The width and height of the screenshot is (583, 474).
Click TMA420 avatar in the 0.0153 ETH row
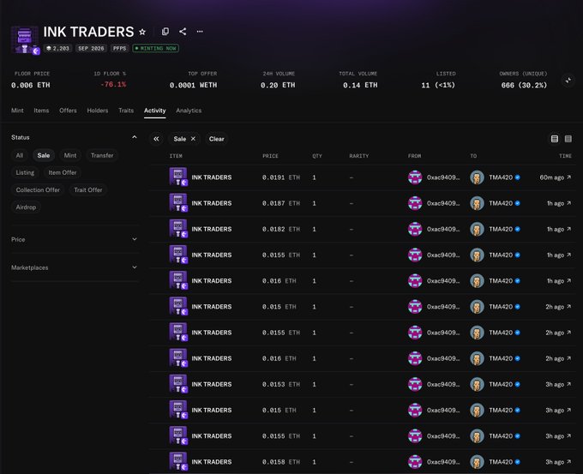pyautogui.click(x=477, y=384)
